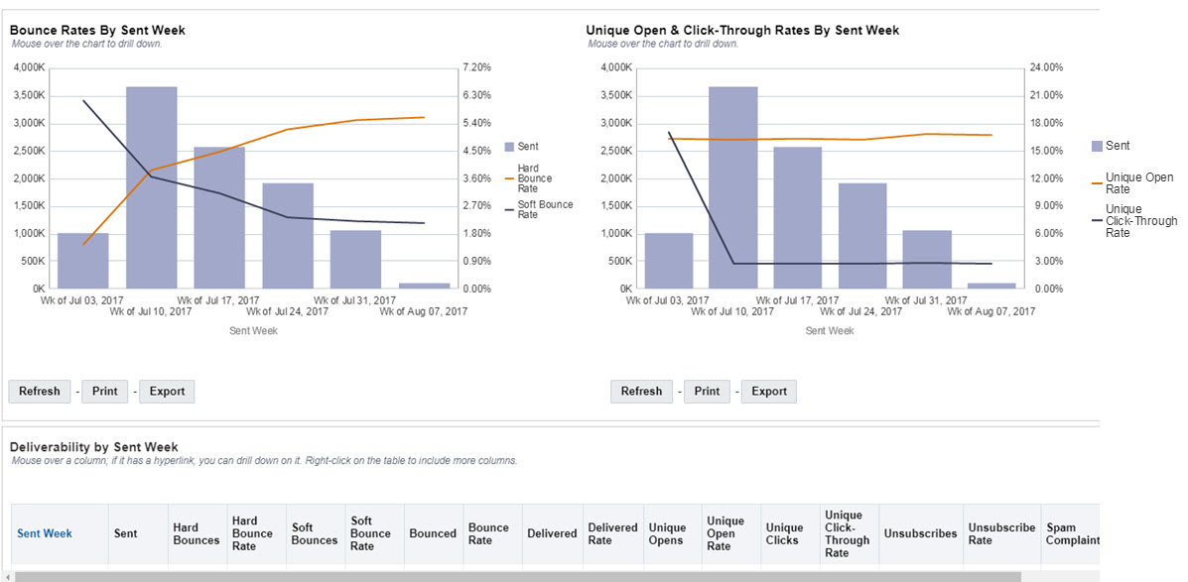Click the Unique Open Rate legend marker
1188x582 pixels.
tap(1097, 183)
